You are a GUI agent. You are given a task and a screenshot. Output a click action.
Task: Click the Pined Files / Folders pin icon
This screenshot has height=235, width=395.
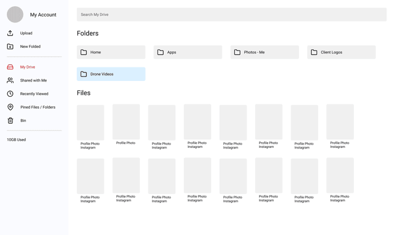(x=10, y=107)
